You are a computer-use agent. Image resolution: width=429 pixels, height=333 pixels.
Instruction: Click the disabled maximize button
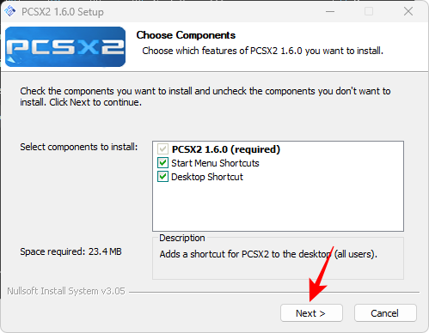point(369,11)
